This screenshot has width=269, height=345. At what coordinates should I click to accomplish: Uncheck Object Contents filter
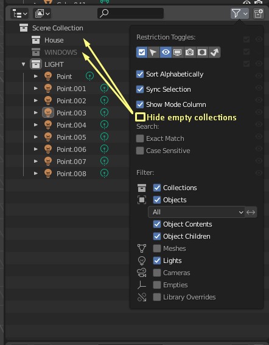157,224
